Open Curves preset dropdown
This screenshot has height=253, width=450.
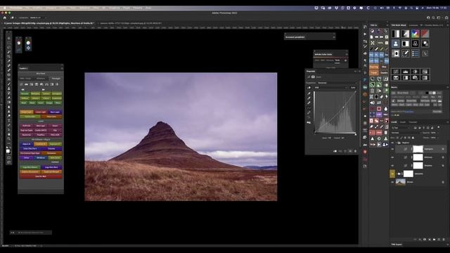coord(338,83)
